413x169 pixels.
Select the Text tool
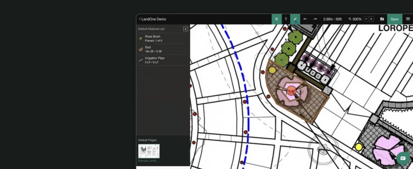click(286, 19)
